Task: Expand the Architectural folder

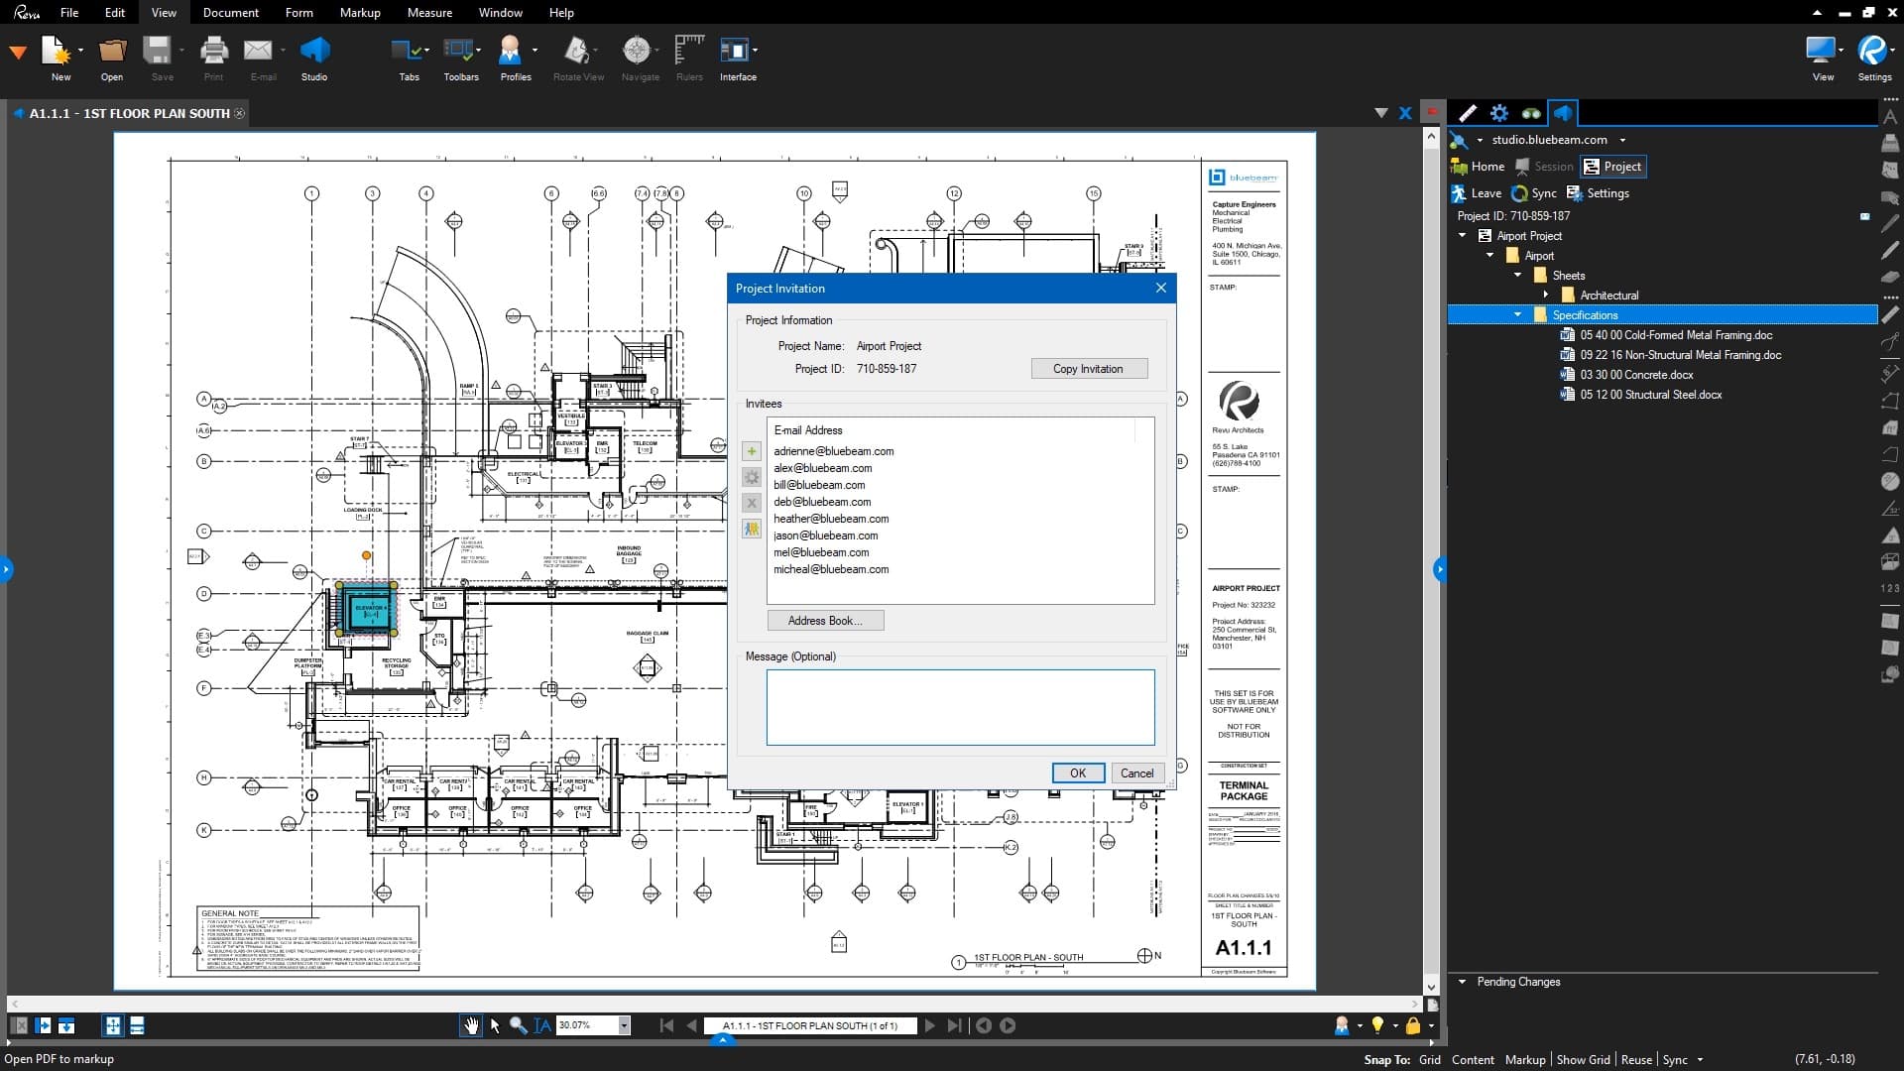Action: [x=1545, y=295]
